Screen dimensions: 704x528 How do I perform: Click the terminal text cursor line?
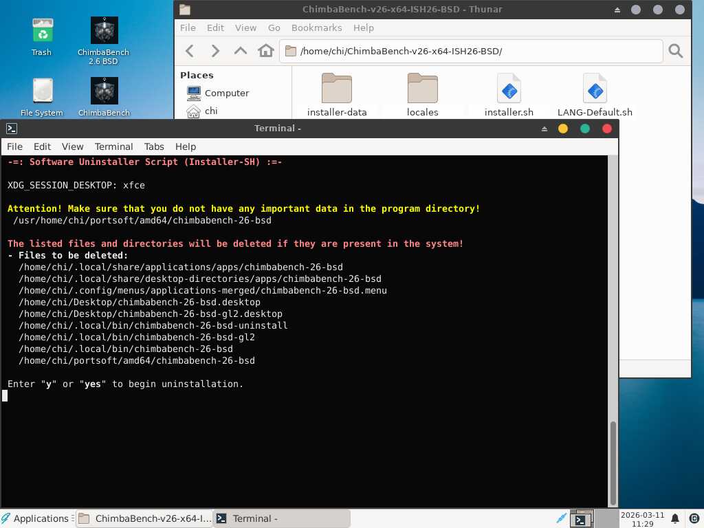(x=5, y=395)
